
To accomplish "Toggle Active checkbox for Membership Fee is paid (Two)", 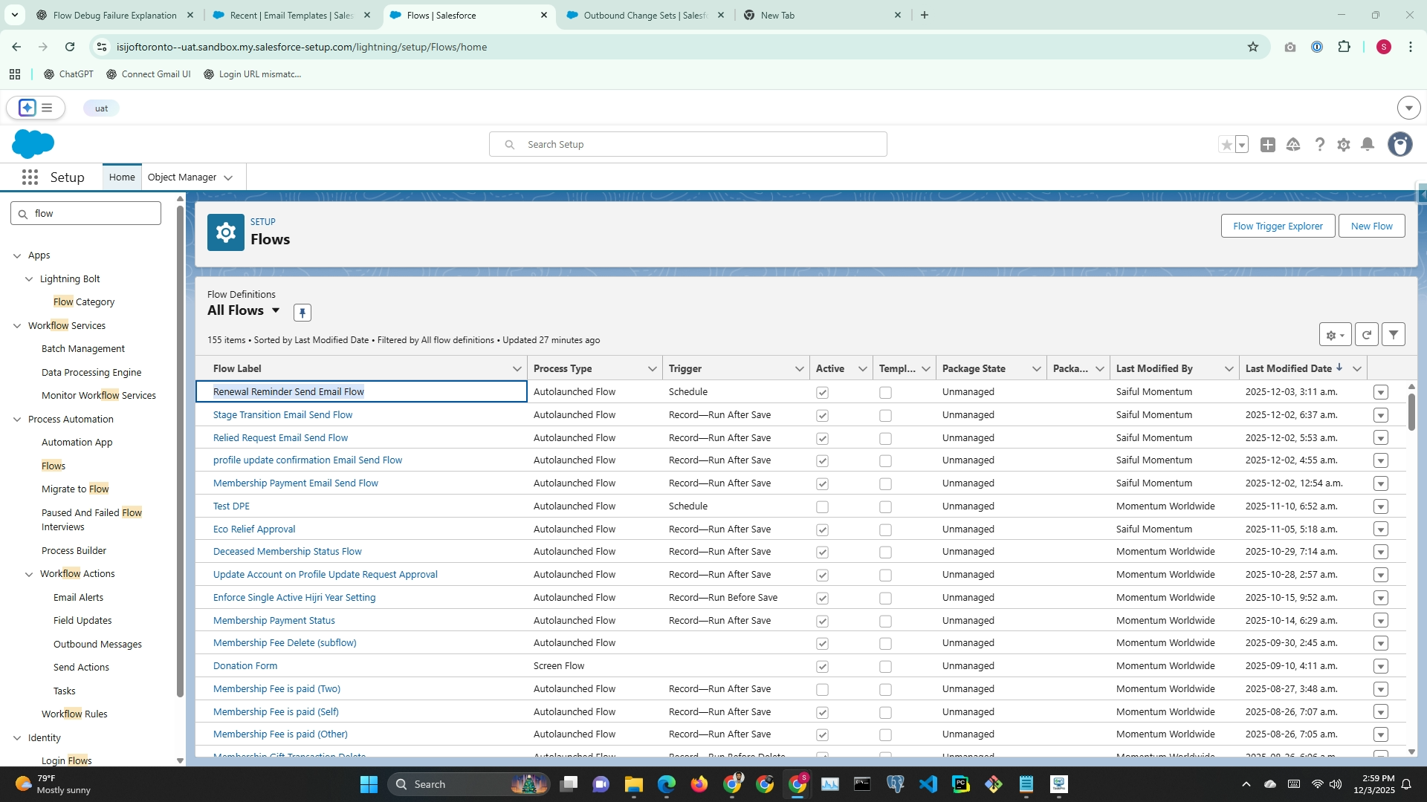I will click(822, 690).
